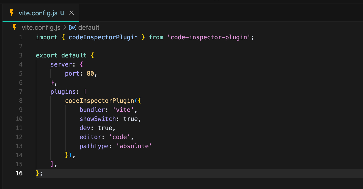This screenshot has height=189, width=363.
Task: Click the 'absolute' string on the pathType line
Action: tap(134, 146)
